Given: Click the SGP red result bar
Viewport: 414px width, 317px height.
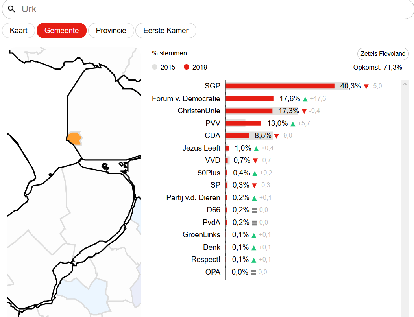Looking at the screenshot, I should tap(280, 86).
